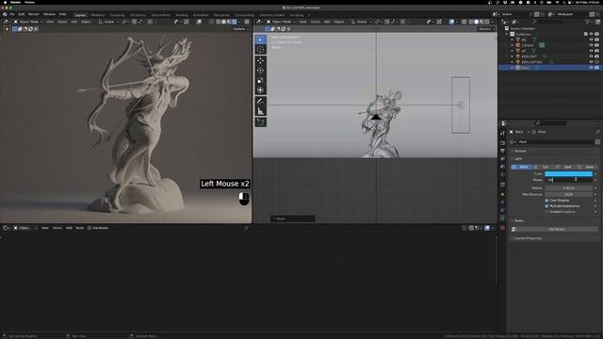Click the light datablock browse icon

513,142
